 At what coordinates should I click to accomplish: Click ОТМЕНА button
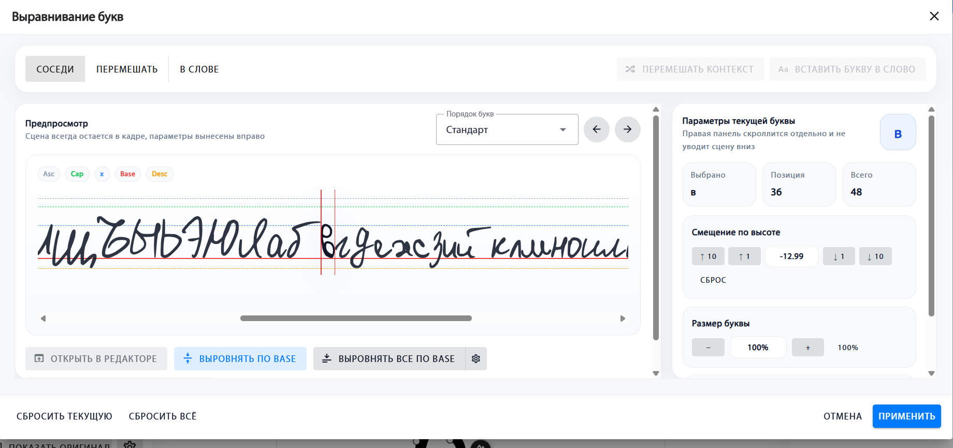point(843,416)
